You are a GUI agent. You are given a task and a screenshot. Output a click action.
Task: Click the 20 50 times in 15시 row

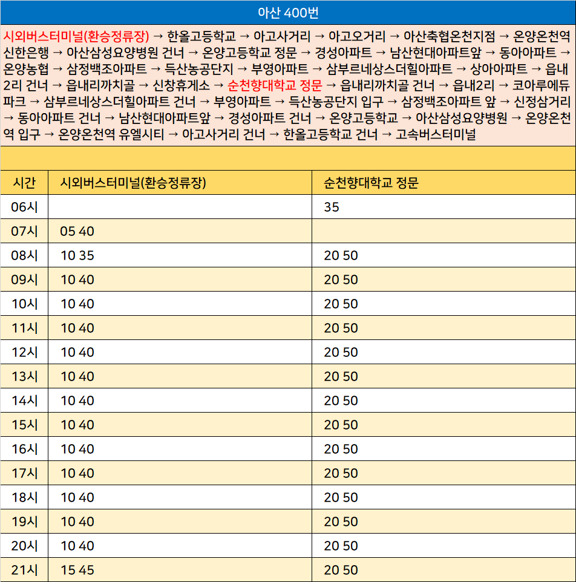click(341, 425)
